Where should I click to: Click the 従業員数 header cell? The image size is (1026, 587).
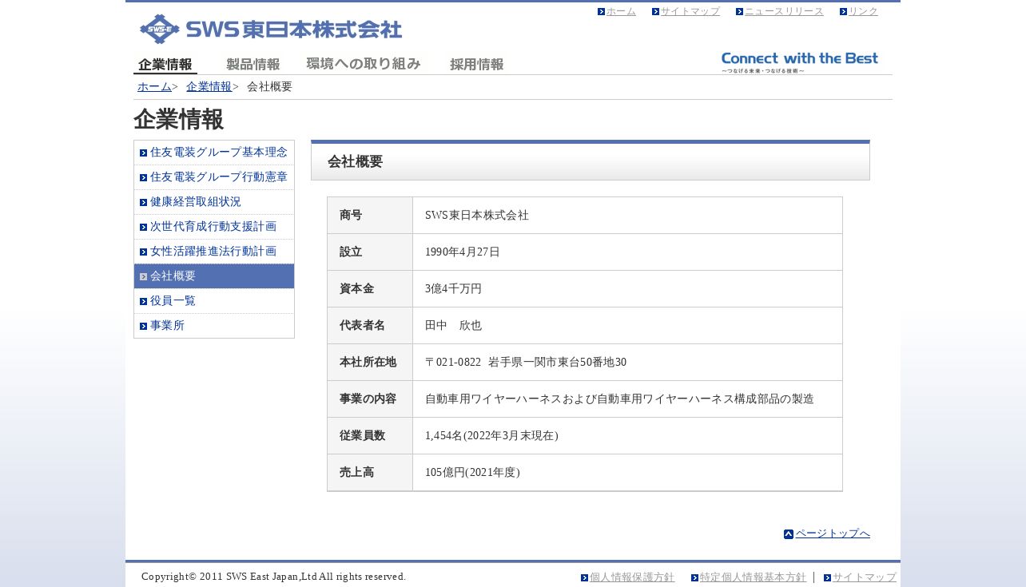370,435
